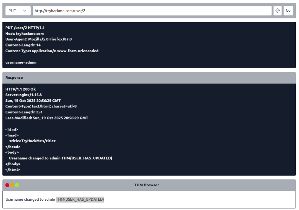Click the Server: nginx/1.15.8 header line

(23, 95)
